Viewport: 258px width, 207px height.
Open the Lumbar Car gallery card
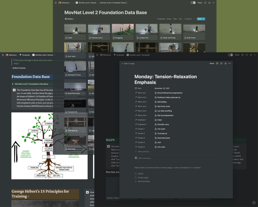146,32
